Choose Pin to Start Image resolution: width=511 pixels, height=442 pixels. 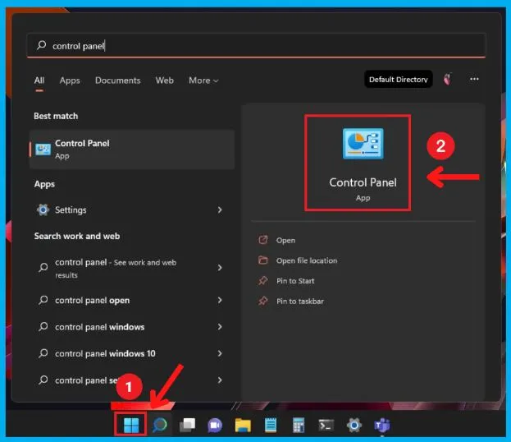point(295,281)
